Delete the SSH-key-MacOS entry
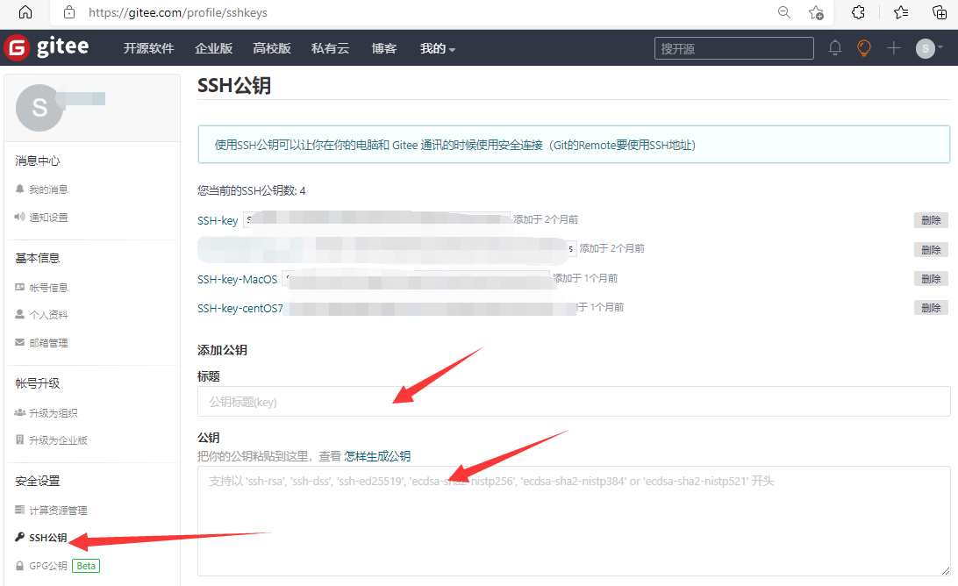 coord(930,278)
